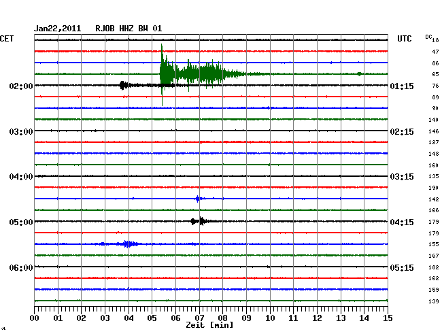Select DC value 127

click(434, 142)
